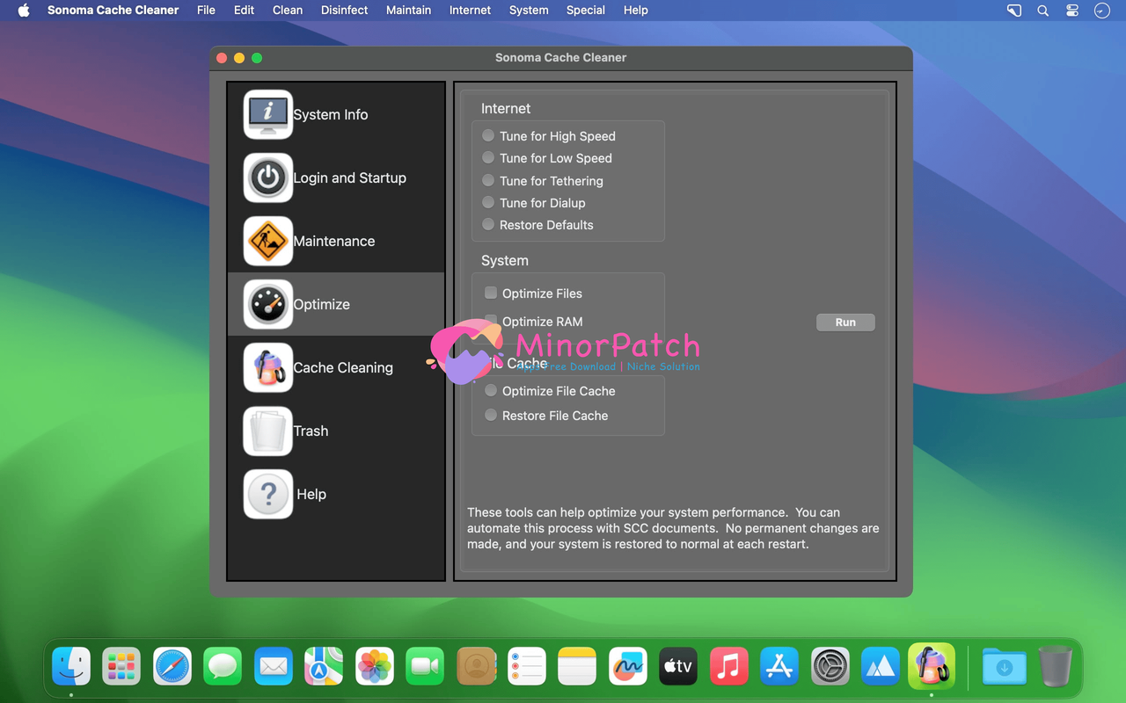Open Photos from the Dock

375,667
